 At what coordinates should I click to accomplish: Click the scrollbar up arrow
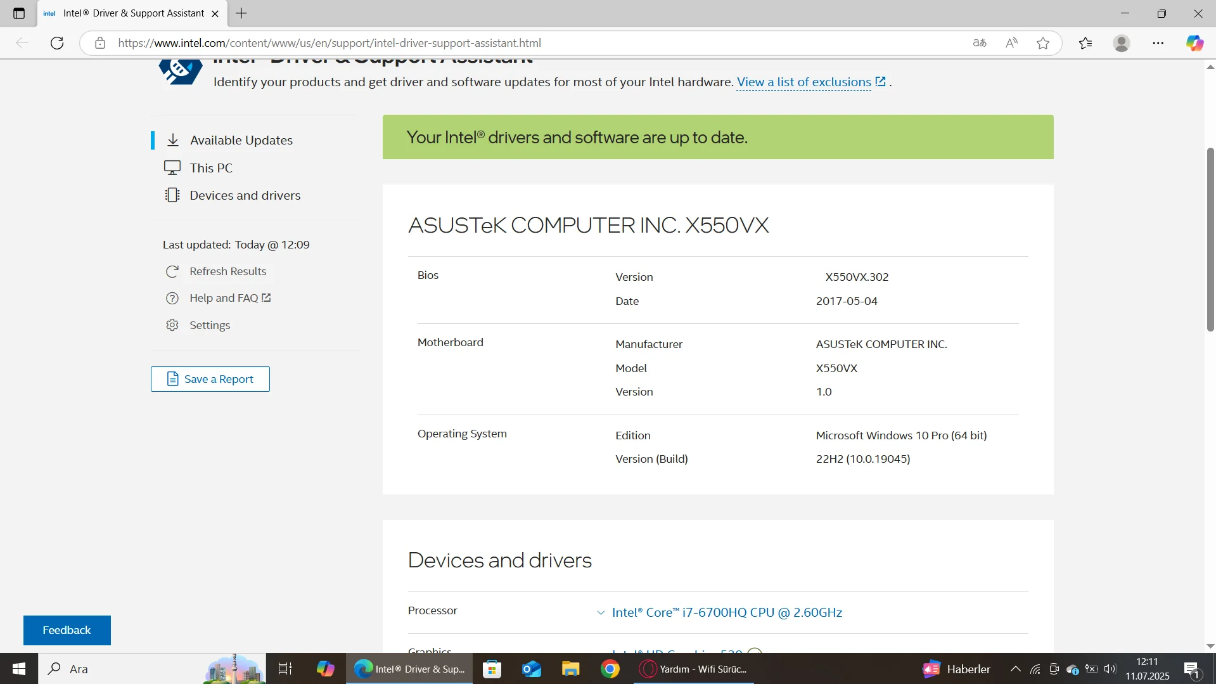coord(1210,67)
